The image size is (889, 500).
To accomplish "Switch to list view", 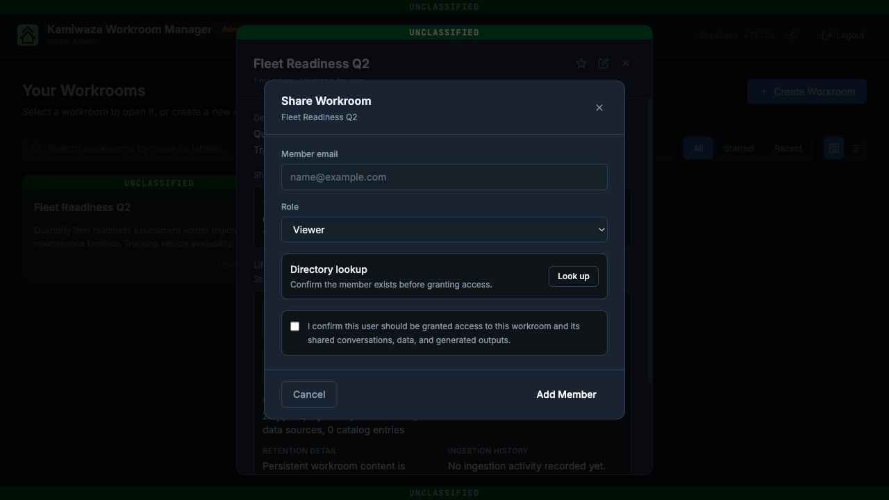I will click(856, 149).
